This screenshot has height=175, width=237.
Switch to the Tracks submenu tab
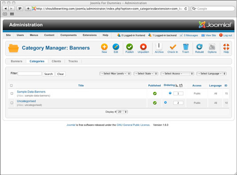[x=73, y=61]
